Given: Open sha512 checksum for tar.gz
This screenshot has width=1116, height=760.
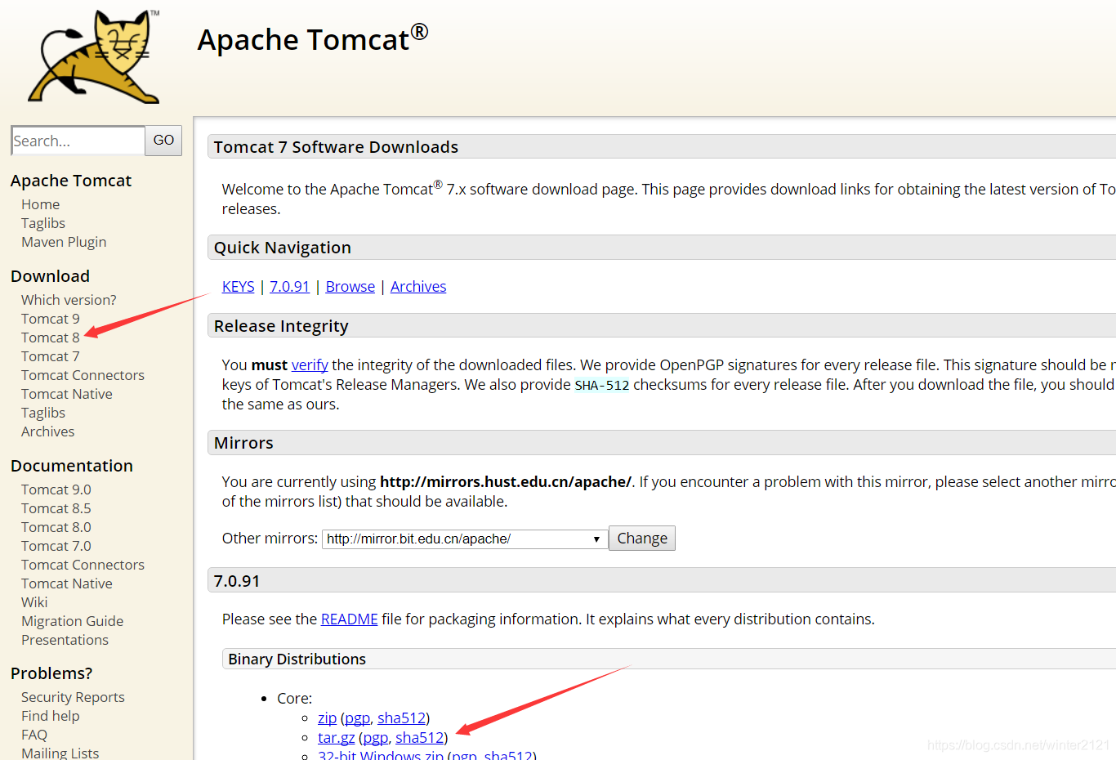Looking at the screenshot, I should click(x=420, y=738).
